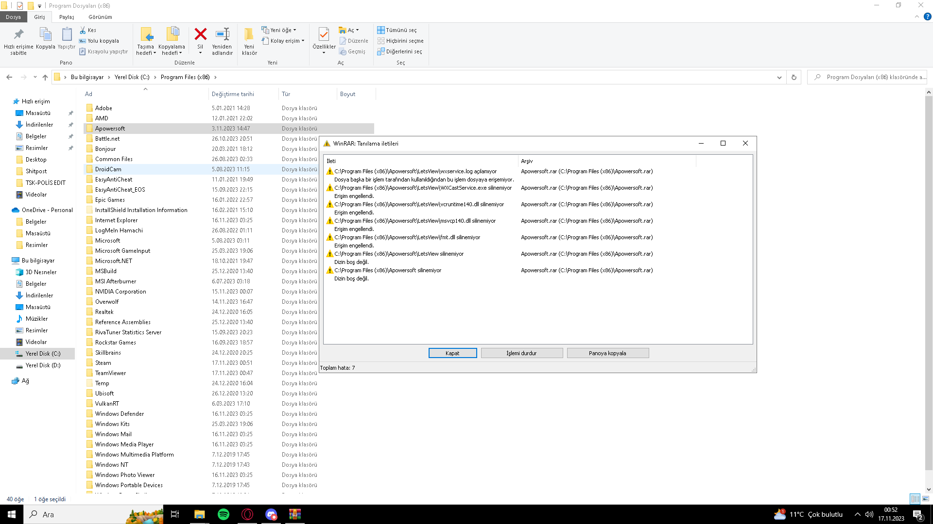Switch to large thumbnails view toggle

point(926,499)
